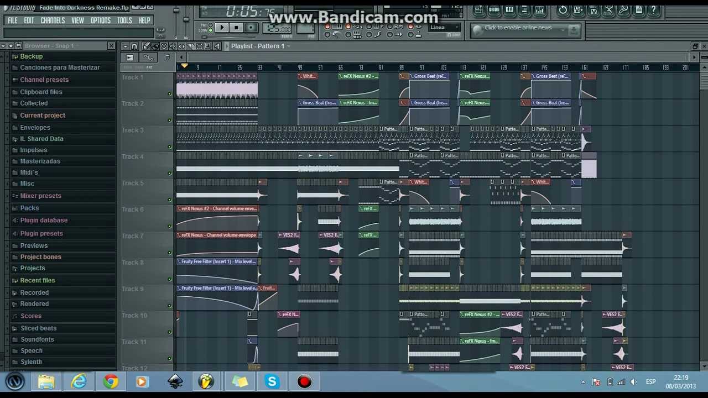Expand the Packs folder in browser

pos(29,208)
